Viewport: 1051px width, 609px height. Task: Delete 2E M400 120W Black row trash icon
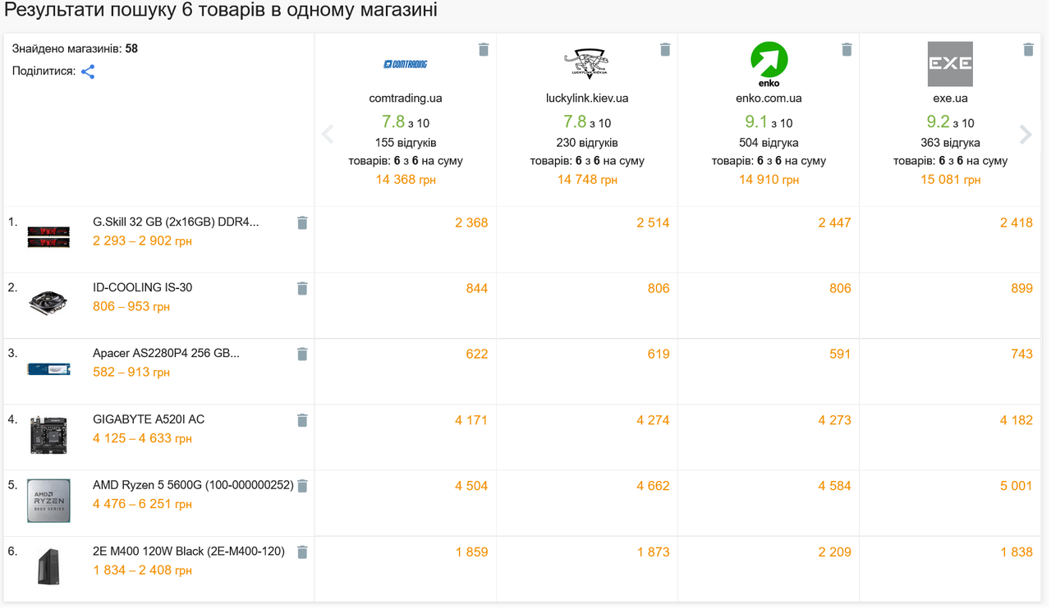302,552
